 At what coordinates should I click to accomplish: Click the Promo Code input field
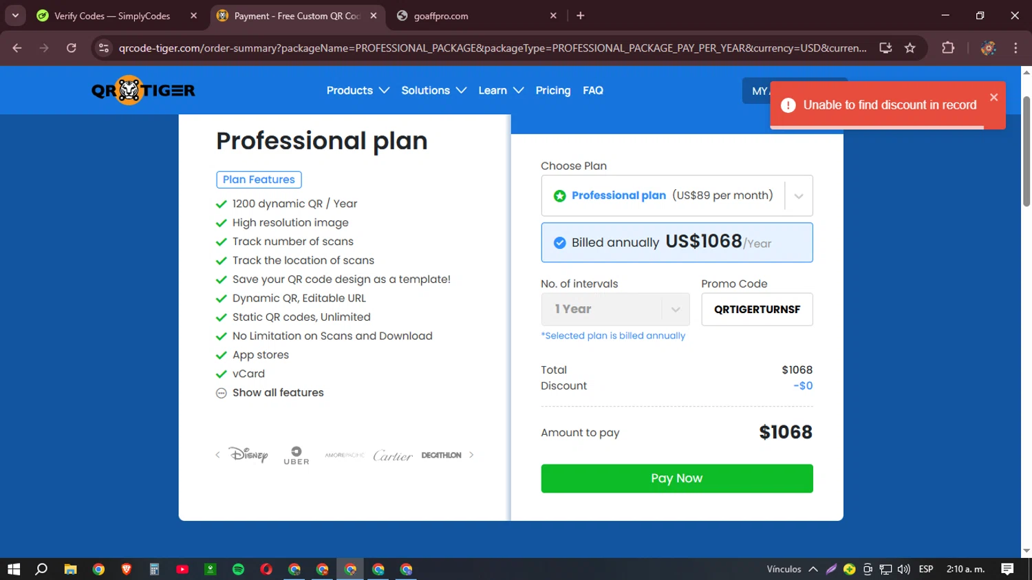pyautogui.click(x=757, y=310)
